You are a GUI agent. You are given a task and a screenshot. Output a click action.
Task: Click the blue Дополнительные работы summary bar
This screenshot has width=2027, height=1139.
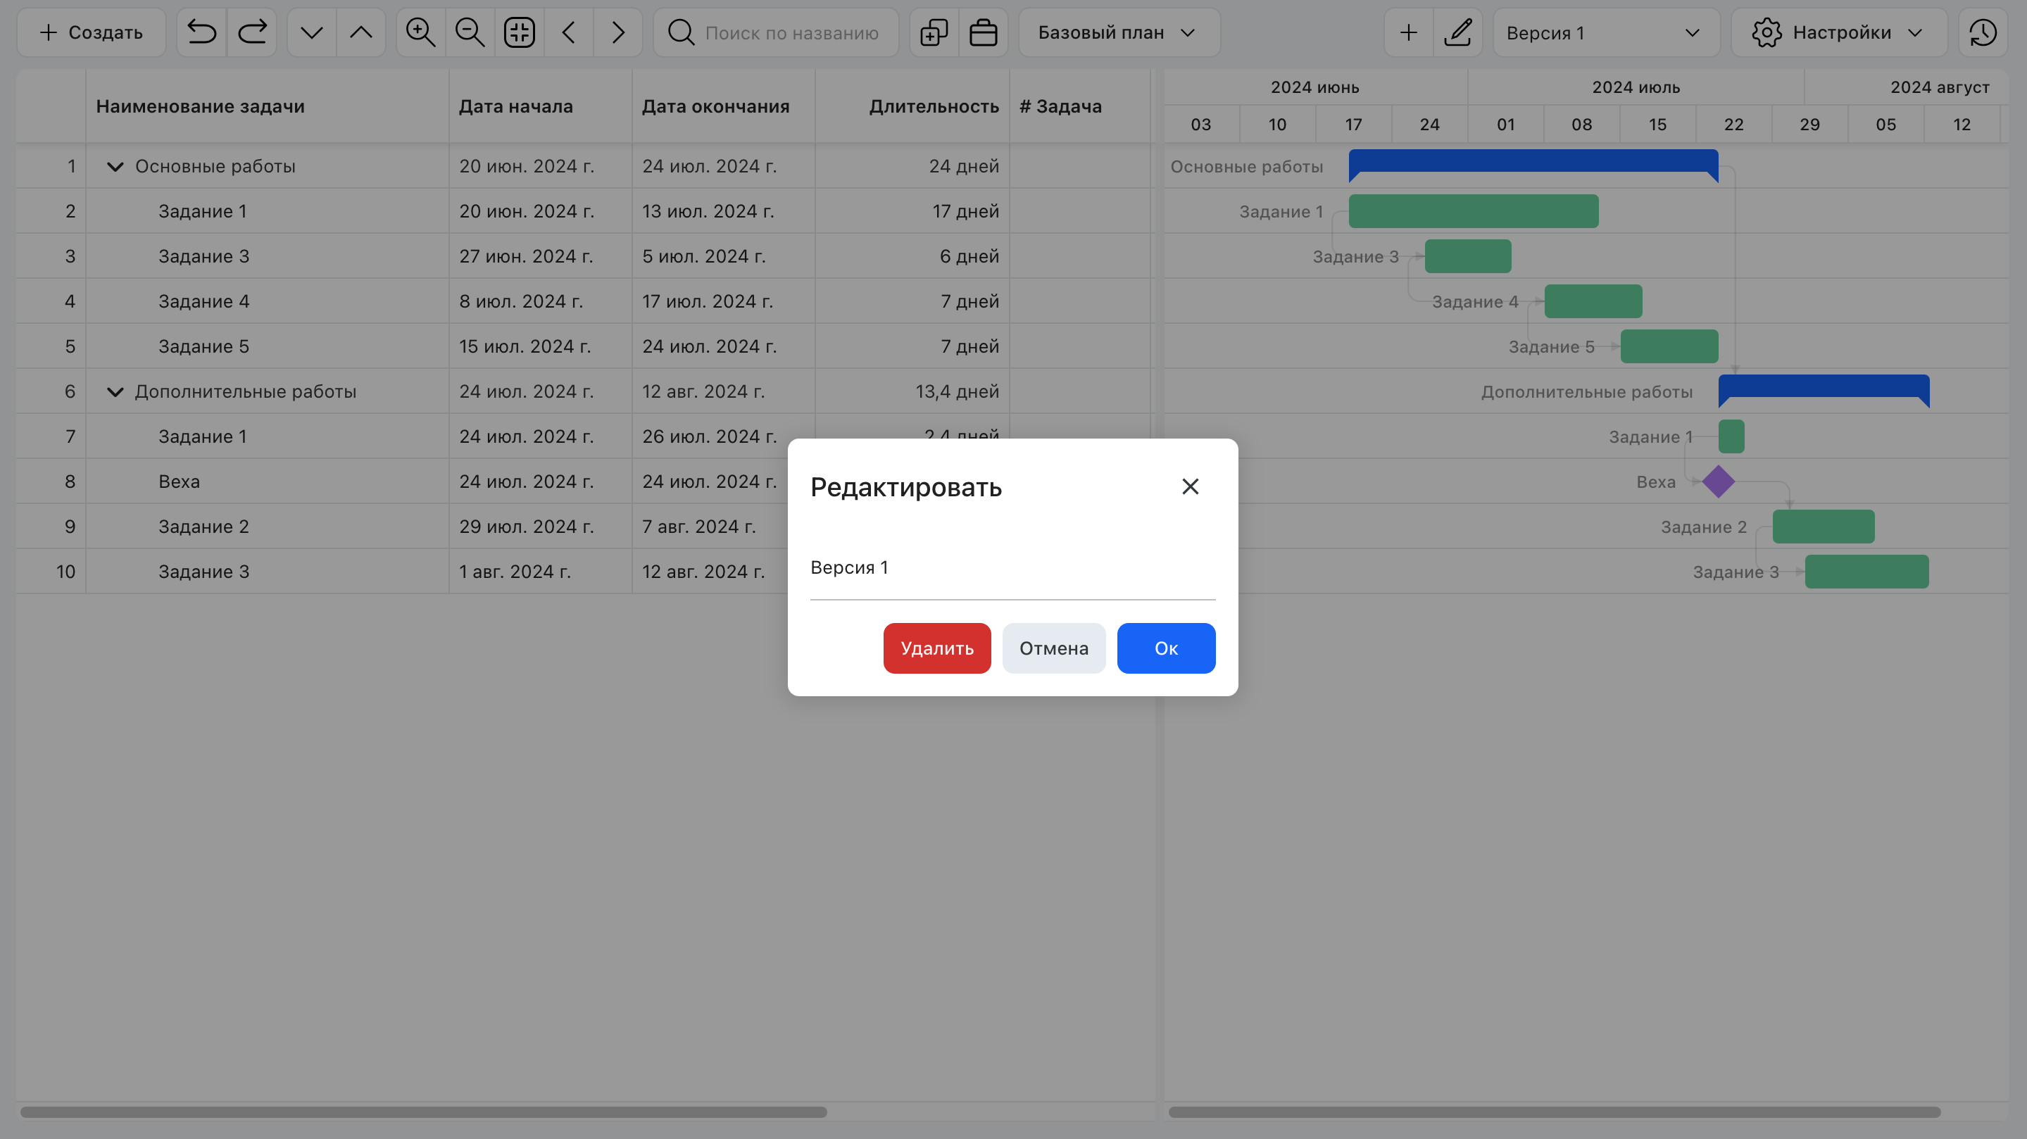pyautogui.click(x=1824, y=387)
